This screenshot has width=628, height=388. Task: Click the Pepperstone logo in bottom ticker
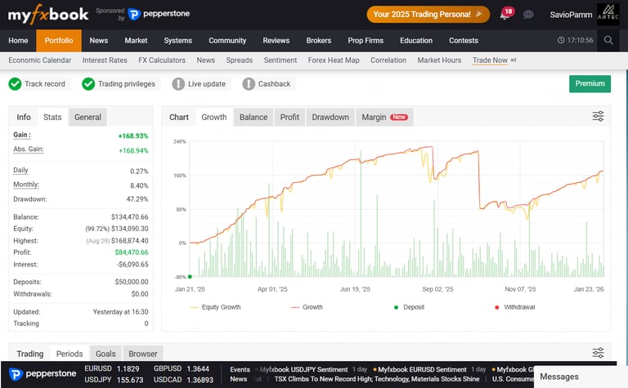pyautogui.click(x=43, y=374)
